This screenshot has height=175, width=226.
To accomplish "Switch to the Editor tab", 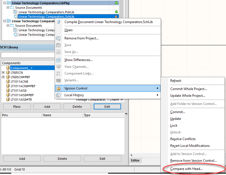I will click(x=135, y=160).
